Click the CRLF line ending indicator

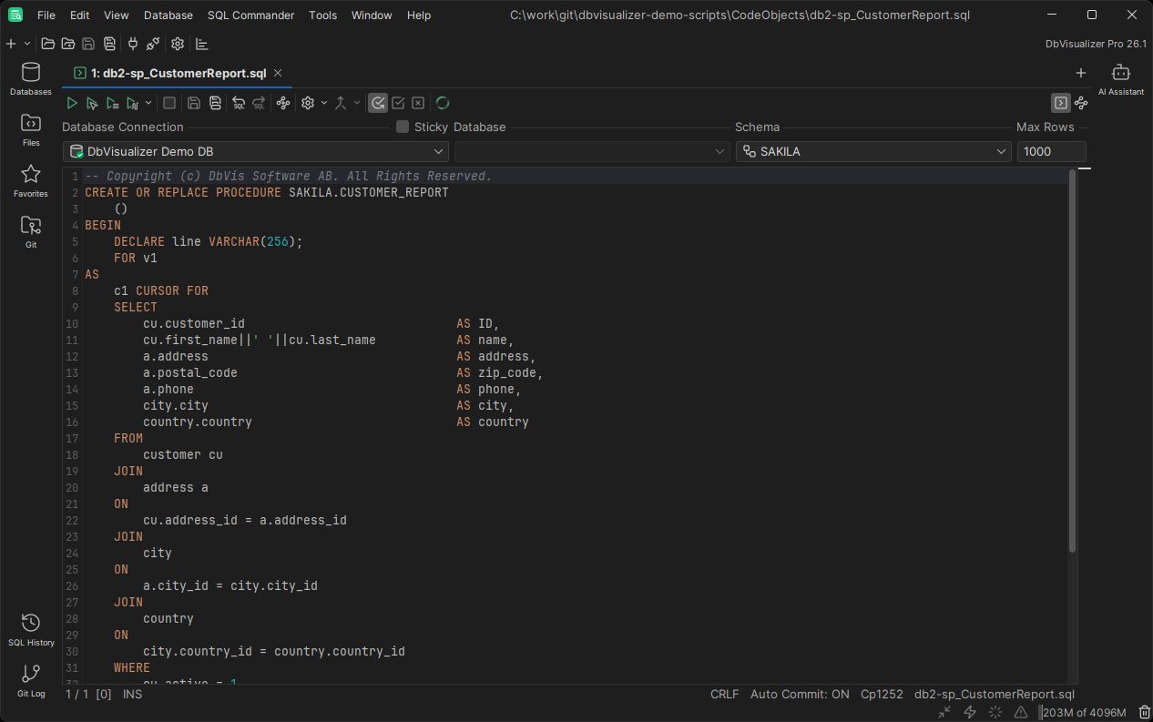725,694
